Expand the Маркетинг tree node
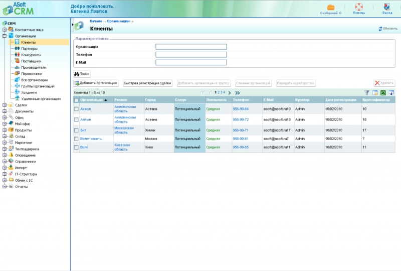 5,143
